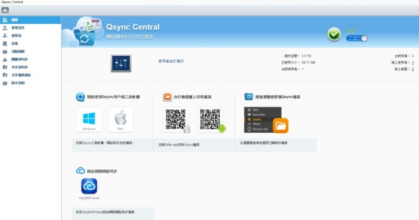Open the orange File Station folder icon
Screen dimensions: 419x220
click(x=280, y=125)
